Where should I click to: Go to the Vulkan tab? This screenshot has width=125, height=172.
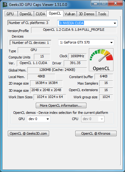(x=70, y=14)
